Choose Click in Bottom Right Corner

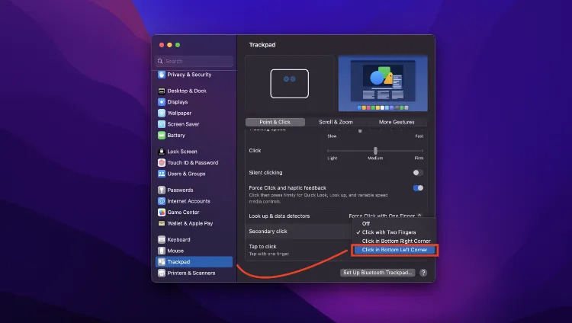pyautogui.click(x=396, y=241)
